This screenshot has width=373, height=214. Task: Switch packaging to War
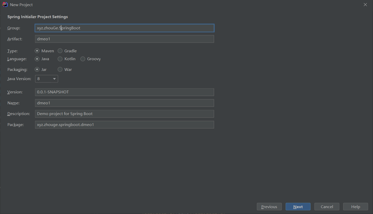coord(60,69)
